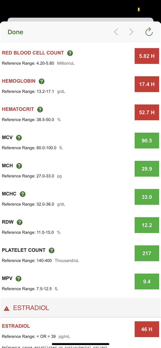Go back with the left chevron
161x348 pixels.
pyautogui.click(x=116, y=32)
